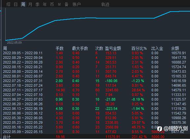
Task: Select the M tab
Action: [x=59, y=5]
